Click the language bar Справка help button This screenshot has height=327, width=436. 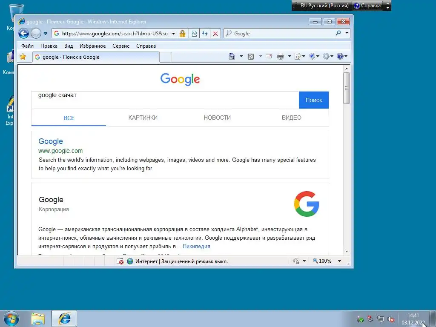pos(367,6)
